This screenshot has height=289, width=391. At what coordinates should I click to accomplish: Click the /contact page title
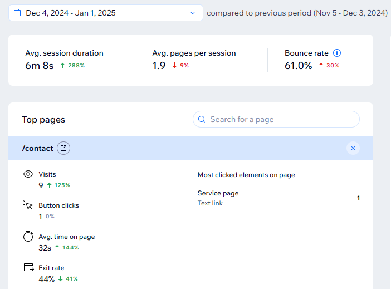point(38,148)
